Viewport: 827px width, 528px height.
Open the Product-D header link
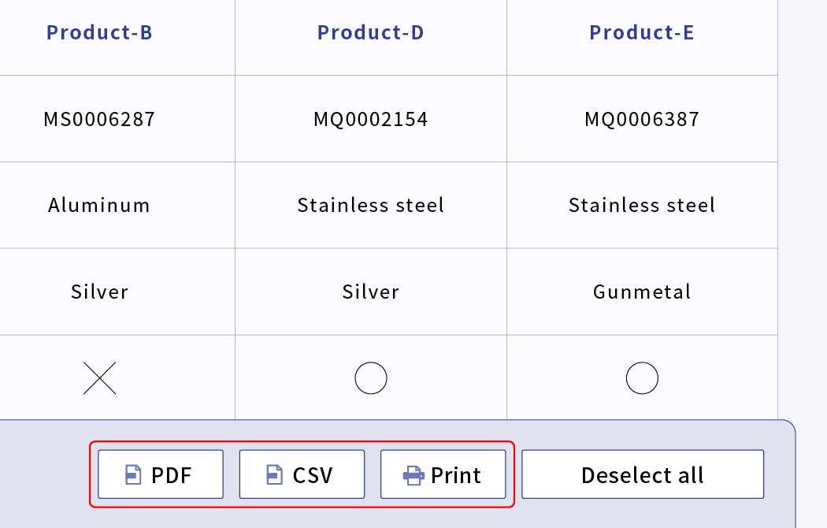pyautogui.click(x=371, y=32)
